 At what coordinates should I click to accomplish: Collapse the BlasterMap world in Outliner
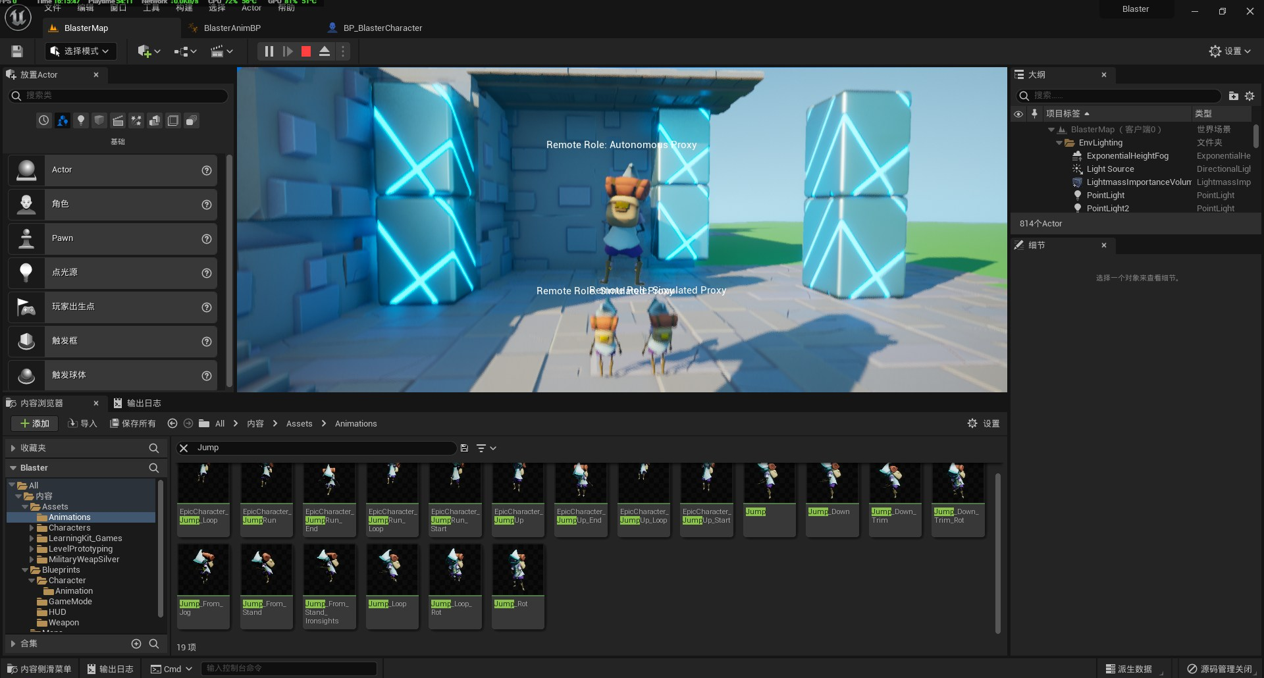pyautogui.click(x=1051, y=130)
